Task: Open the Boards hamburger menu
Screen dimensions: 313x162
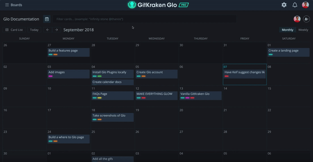Action: pos(7,5)
